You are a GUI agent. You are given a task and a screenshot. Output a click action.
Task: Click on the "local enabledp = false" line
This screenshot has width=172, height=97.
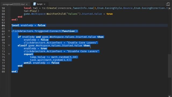coord(28,25)
